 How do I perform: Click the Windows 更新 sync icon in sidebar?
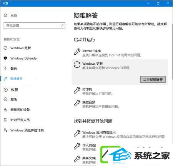point(5,48)
